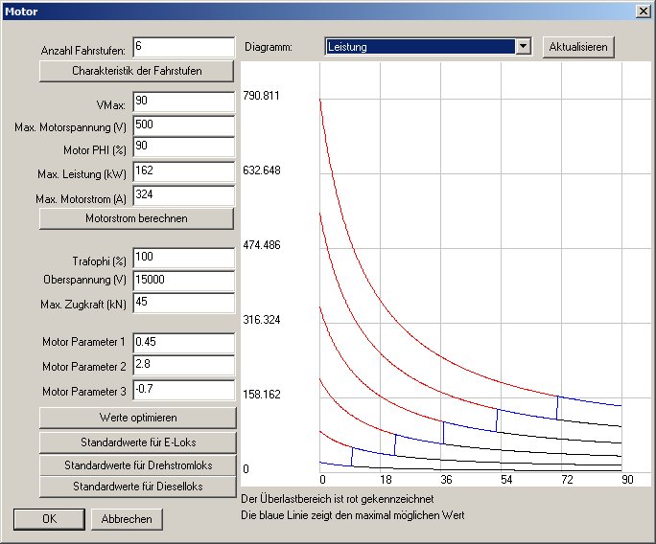The height and width of the screenshot is (544, 656).
Task: Click x-axis label 54
Action: 506,480
